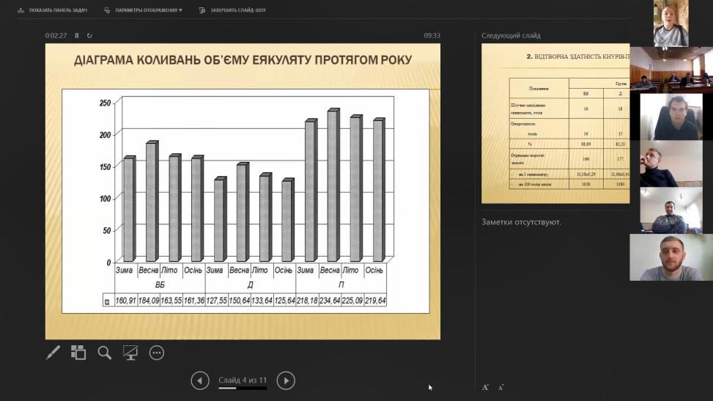Select the pen and laser pointer tool
This screenshot has width=713, height=401.
tap(53, 353)
